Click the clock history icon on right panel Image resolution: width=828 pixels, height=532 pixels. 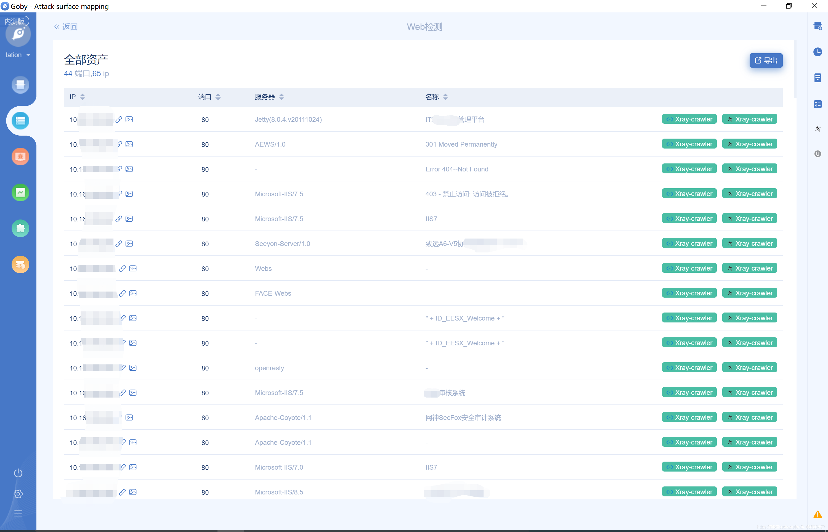pyautogui.click(x=817, y=52)
